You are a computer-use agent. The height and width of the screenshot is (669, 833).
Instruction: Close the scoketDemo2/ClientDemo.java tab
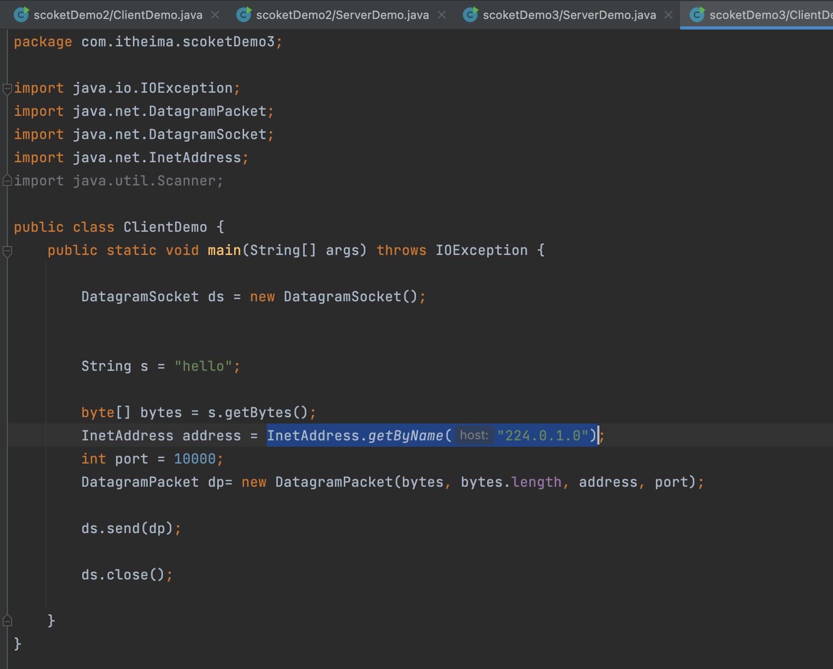coord(215,15)
